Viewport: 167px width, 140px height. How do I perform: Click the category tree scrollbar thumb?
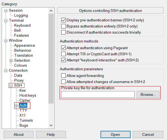51,58
